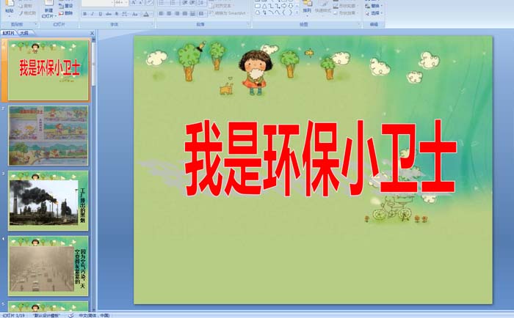
Task: Toggle justify text alignment
Action: (185, 13)
